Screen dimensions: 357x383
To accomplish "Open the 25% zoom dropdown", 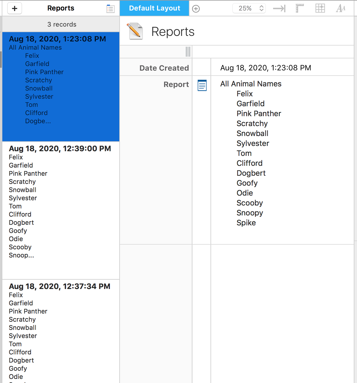I will pyautogui.click(x=249, y=8).
